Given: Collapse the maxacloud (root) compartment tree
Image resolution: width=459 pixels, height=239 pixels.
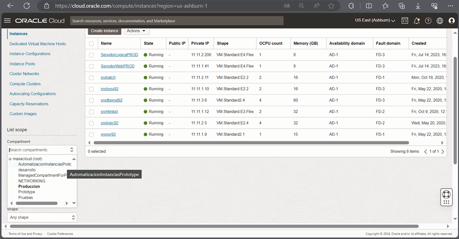Looking at the screenshot, I should tap(10, 159).
